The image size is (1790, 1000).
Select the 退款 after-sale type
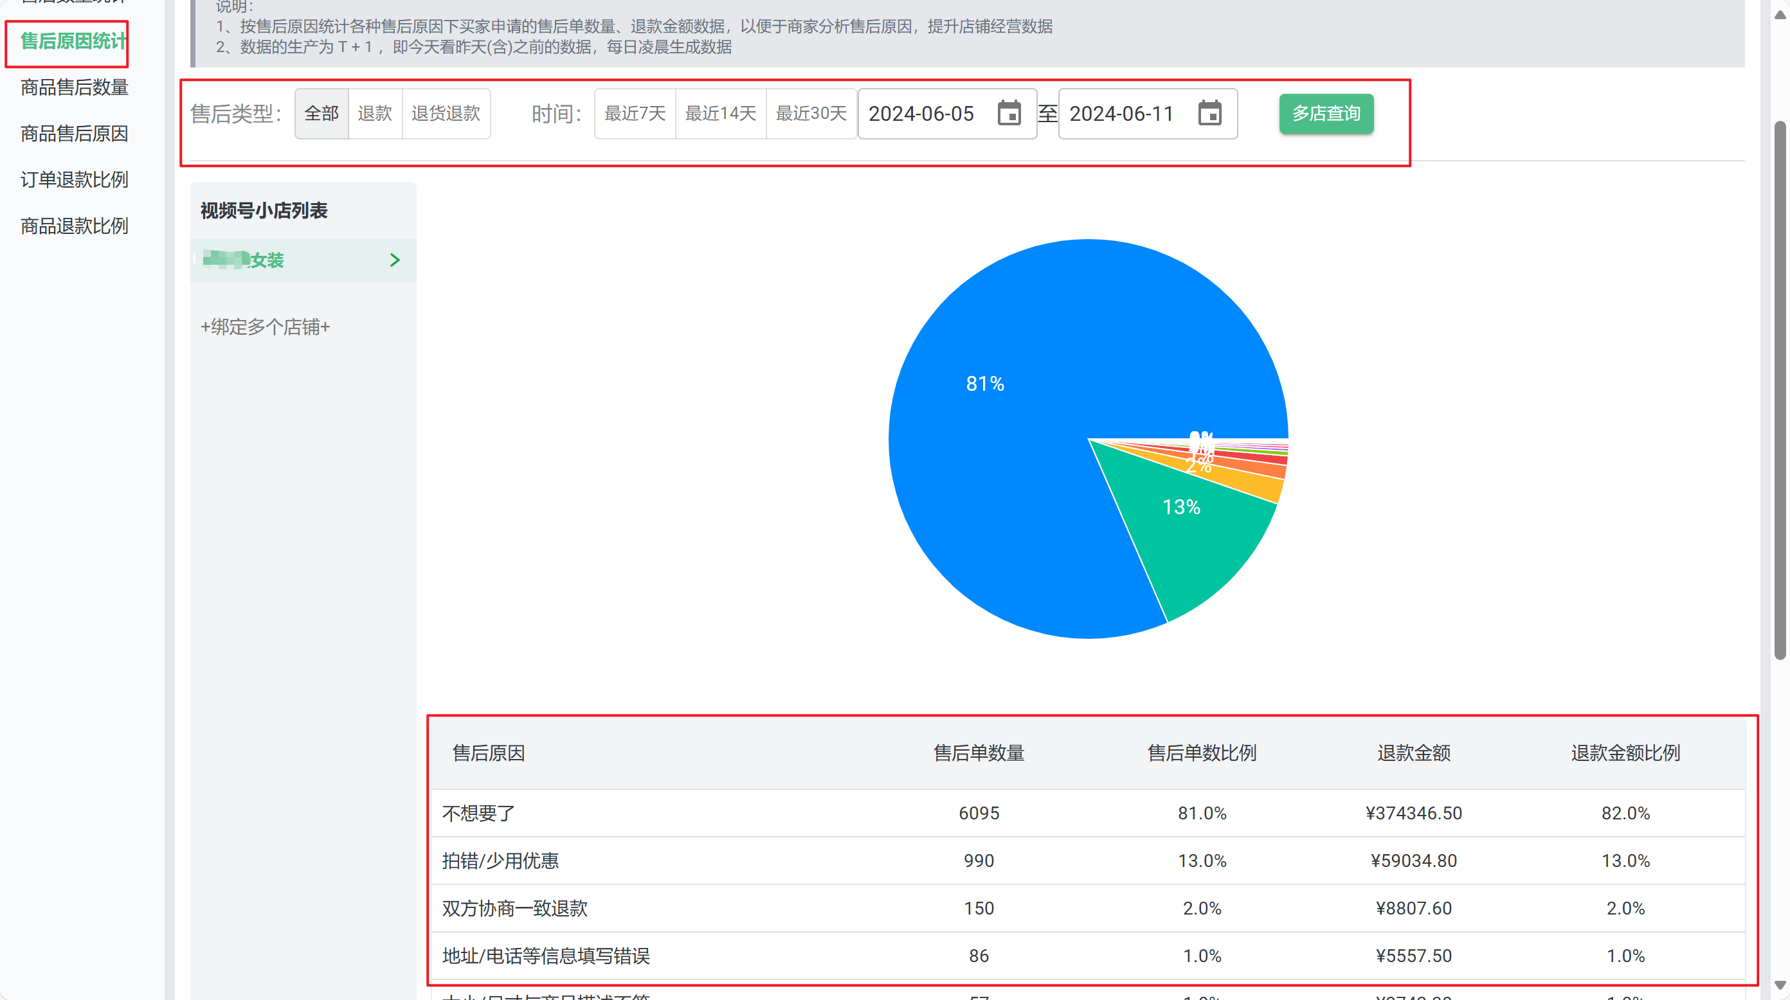[375, 113]
